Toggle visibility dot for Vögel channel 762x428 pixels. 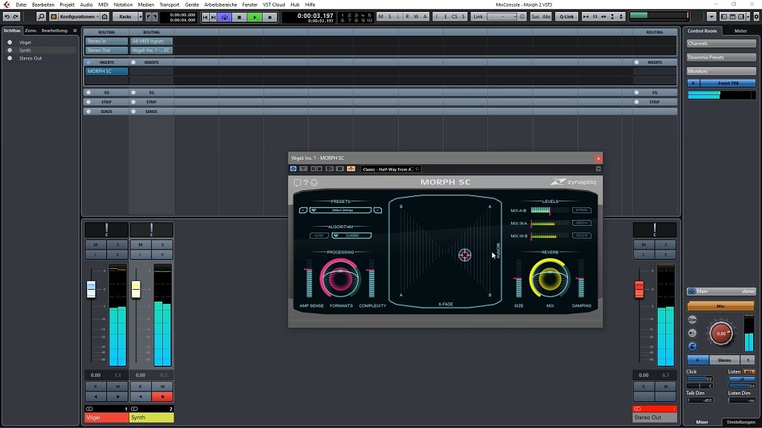(10, 42)
